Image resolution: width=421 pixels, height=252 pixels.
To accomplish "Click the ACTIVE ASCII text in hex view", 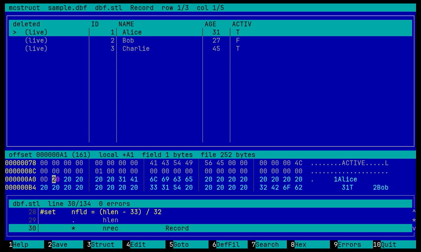I will [x=353, y=163].
